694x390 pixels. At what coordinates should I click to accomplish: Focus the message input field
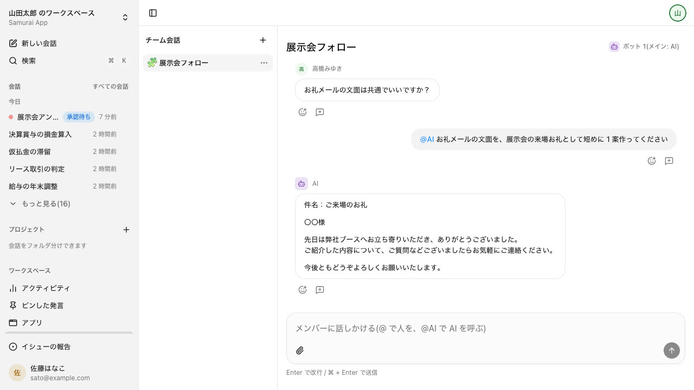point(485,328)
